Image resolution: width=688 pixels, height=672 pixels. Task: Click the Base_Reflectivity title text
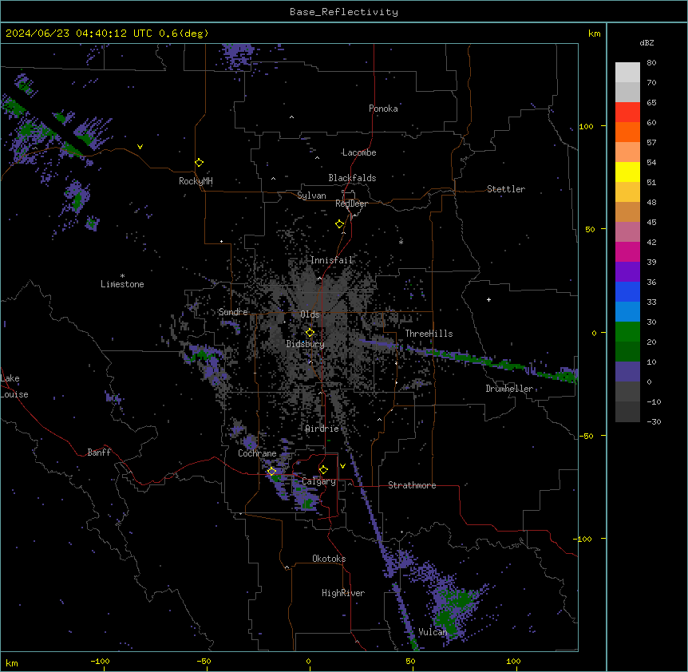coord(344,12)
